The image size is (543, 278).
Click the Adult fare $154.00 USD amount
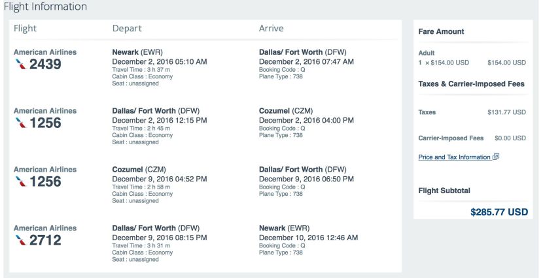(x=506, y=63)
